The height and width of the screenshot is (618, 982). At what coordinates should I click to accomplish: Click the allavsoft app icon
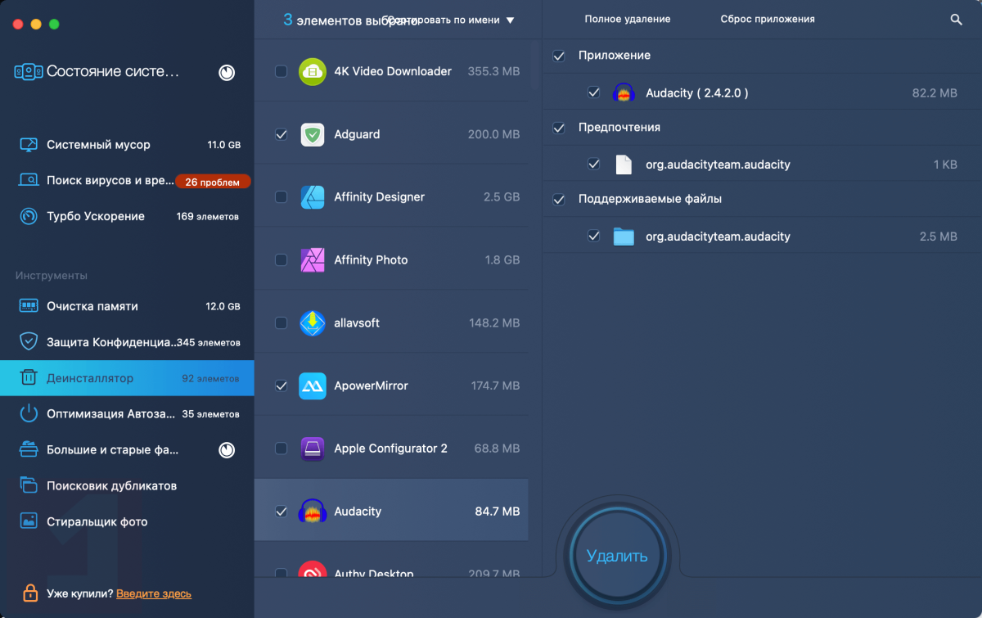313,323
